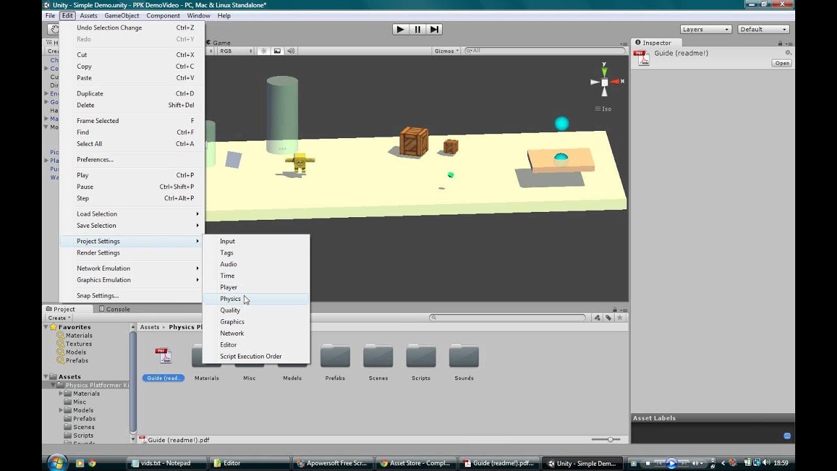This screenshot has height=471, width=837.
Task: Click the Pause button in Unity toolbar
Action: [417, 29]
